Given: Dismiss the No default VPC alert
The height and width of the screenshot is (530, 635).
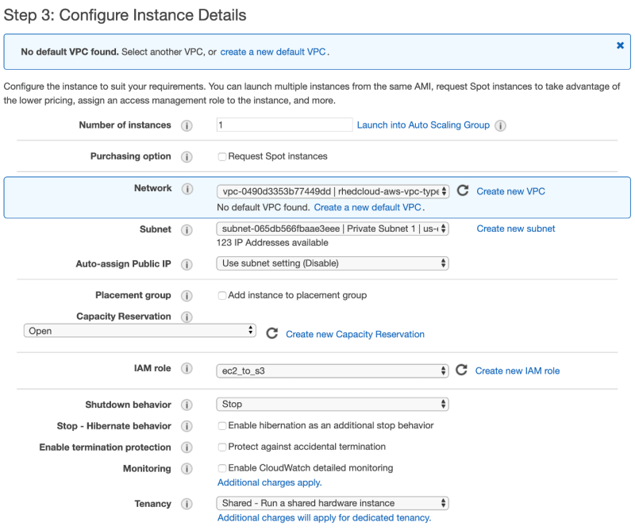Looking at the screenshot, I should [620, 46].
